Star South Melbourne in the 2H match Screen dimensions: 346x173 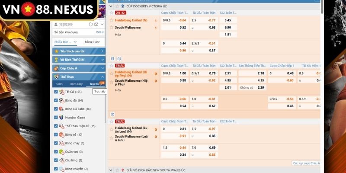pos(112,28)
